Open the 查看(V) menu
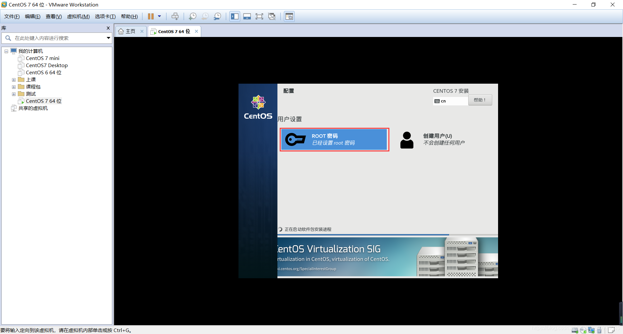Screen dimensions: 623x334 click(54, 17)
